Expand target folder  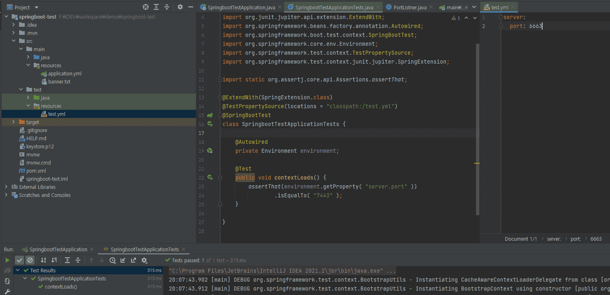click(x=13, y=122)
